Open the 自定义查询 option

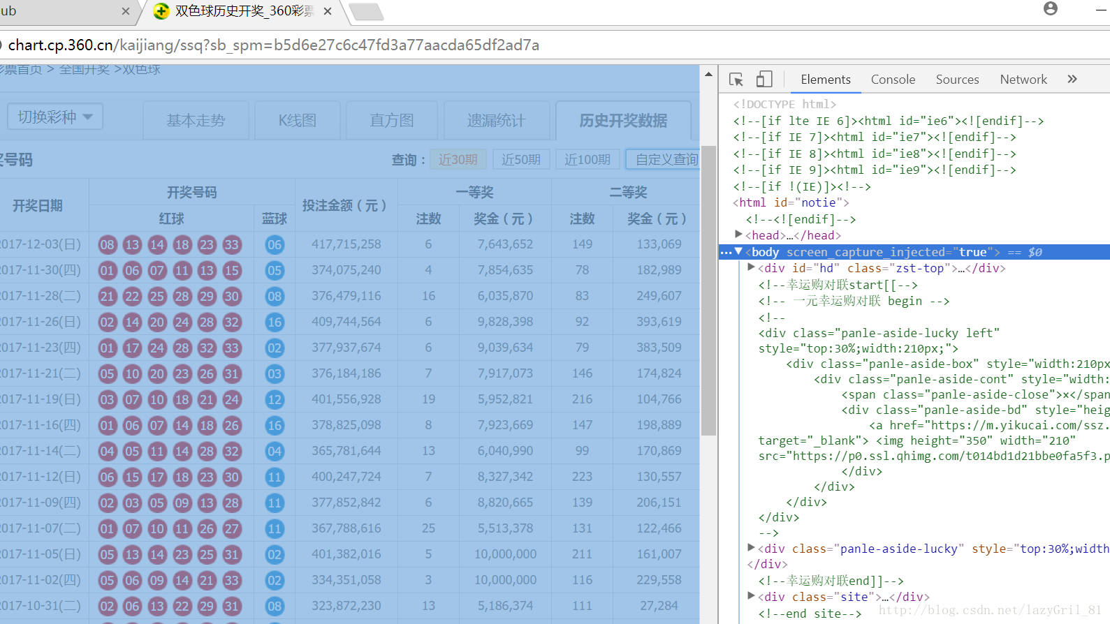tap(663, 160)
